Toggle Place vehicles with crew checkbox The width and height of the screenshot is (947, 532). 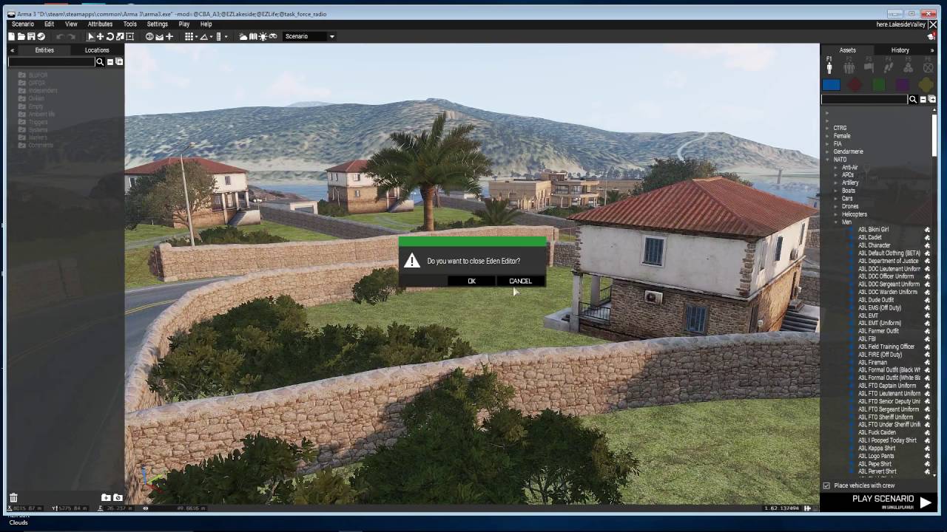pyautogui.click(x=826, y=485)
